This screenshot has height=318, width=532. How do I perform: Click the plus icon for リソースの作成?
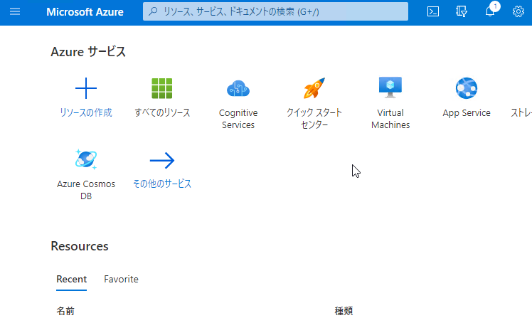click(86, 88)
